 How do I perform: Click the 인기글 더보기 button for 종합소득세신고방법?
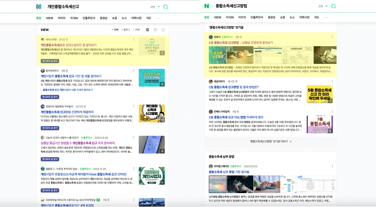[270, 141]
